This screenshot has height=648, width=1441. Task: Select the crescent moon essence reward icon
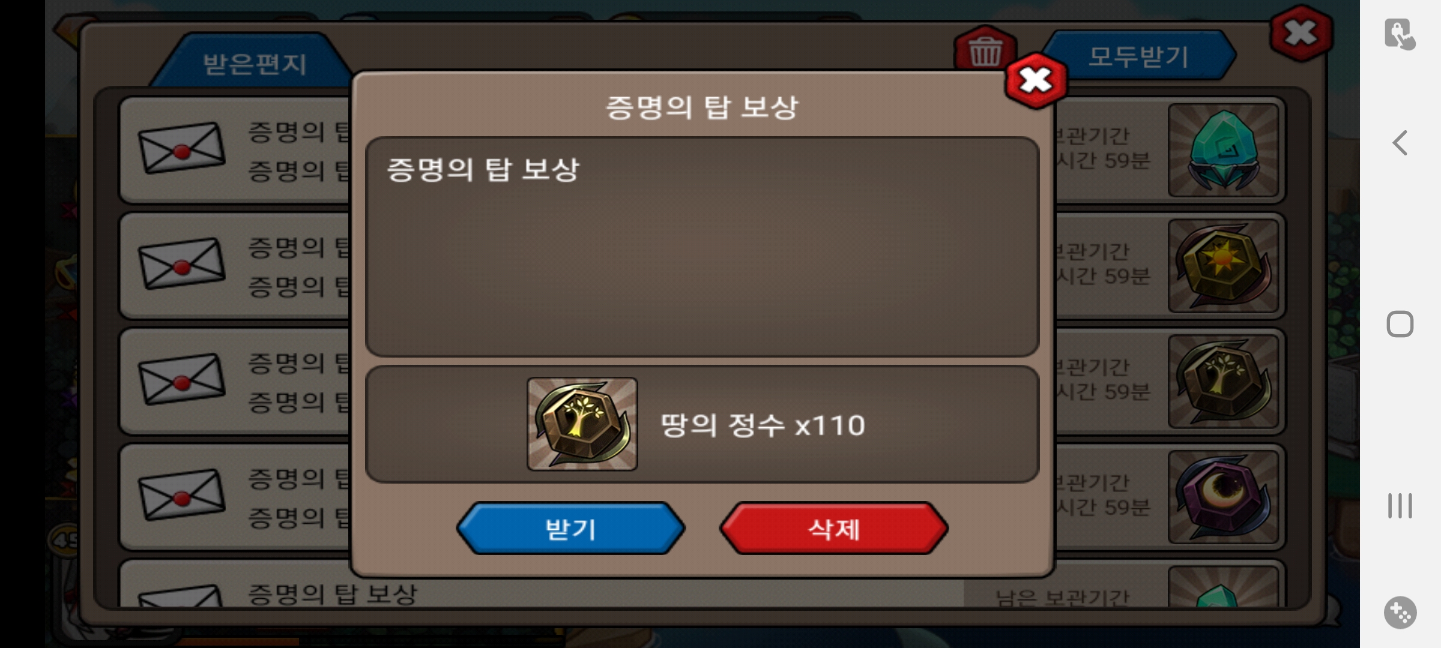pyautogui.click(x=1223, y=497)
